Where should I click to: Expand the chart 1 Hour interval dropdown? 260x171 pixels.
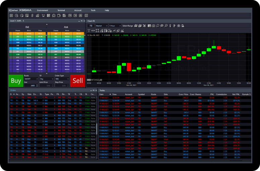click(115, 26)
